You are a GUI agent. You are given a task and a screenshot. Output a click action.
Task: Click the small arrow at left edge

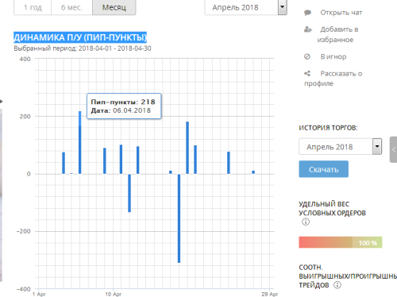click(x=2, y=101)
